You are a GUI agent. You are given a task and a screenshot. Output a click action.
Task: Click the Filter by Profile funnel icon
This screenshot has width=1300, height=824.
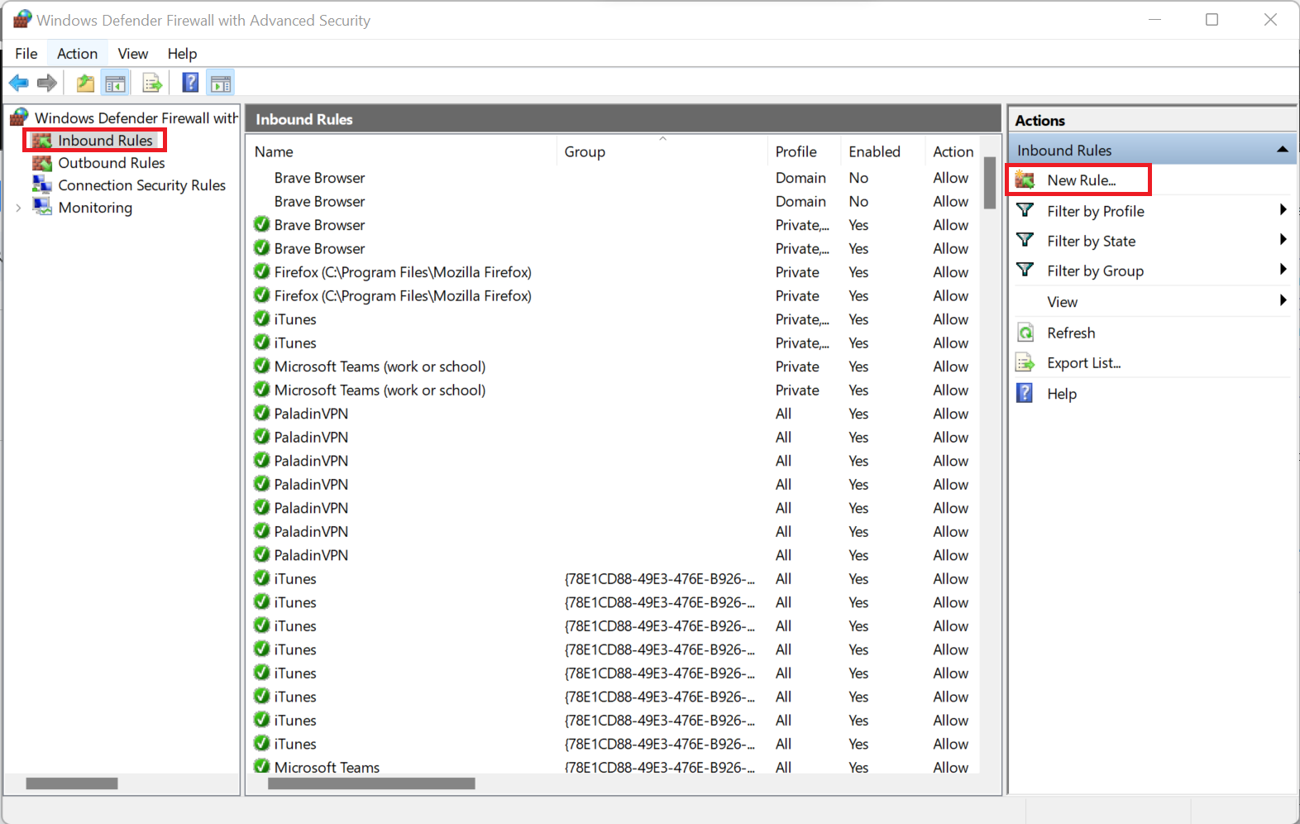coord(1025,210)
